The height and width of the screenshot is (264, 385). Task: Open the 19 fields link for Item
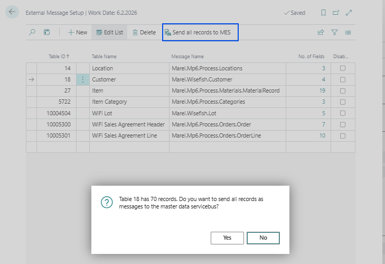[322, 90]
